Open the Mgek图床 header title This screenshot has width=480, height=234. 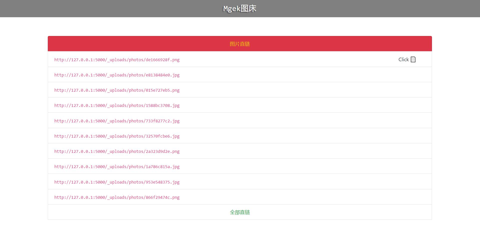point(240,8)
